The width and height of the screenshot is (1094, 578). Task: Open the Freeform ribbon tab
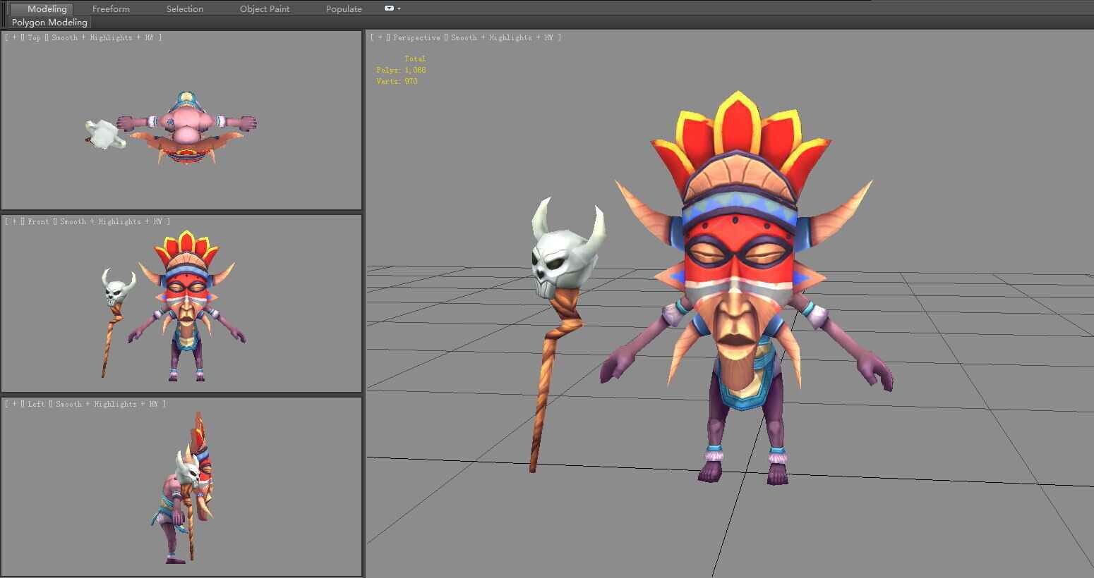click(111, 9)
